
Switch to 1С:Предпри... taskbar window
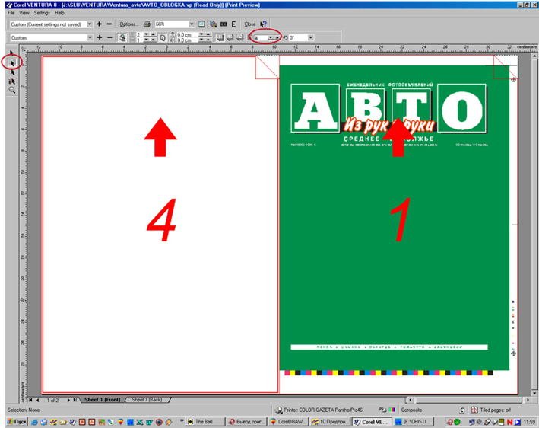pos(330,421)
